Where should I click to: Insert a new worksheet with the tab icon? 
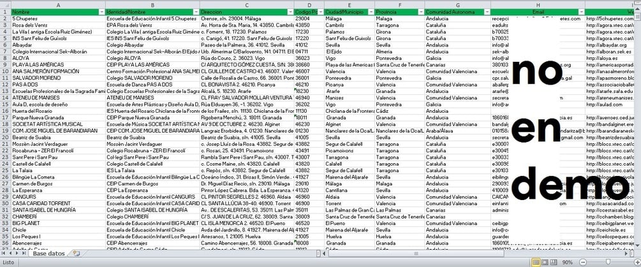pyautogui.click(x=76, y=254)
